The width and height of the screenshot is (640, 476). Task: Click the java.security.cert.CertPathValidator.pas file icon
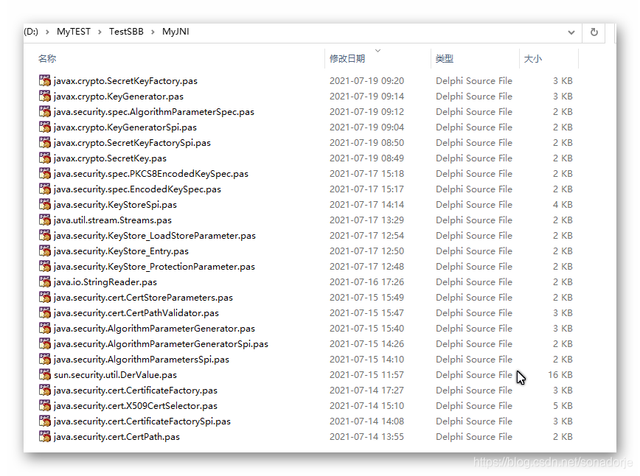(x=44, y=313)
